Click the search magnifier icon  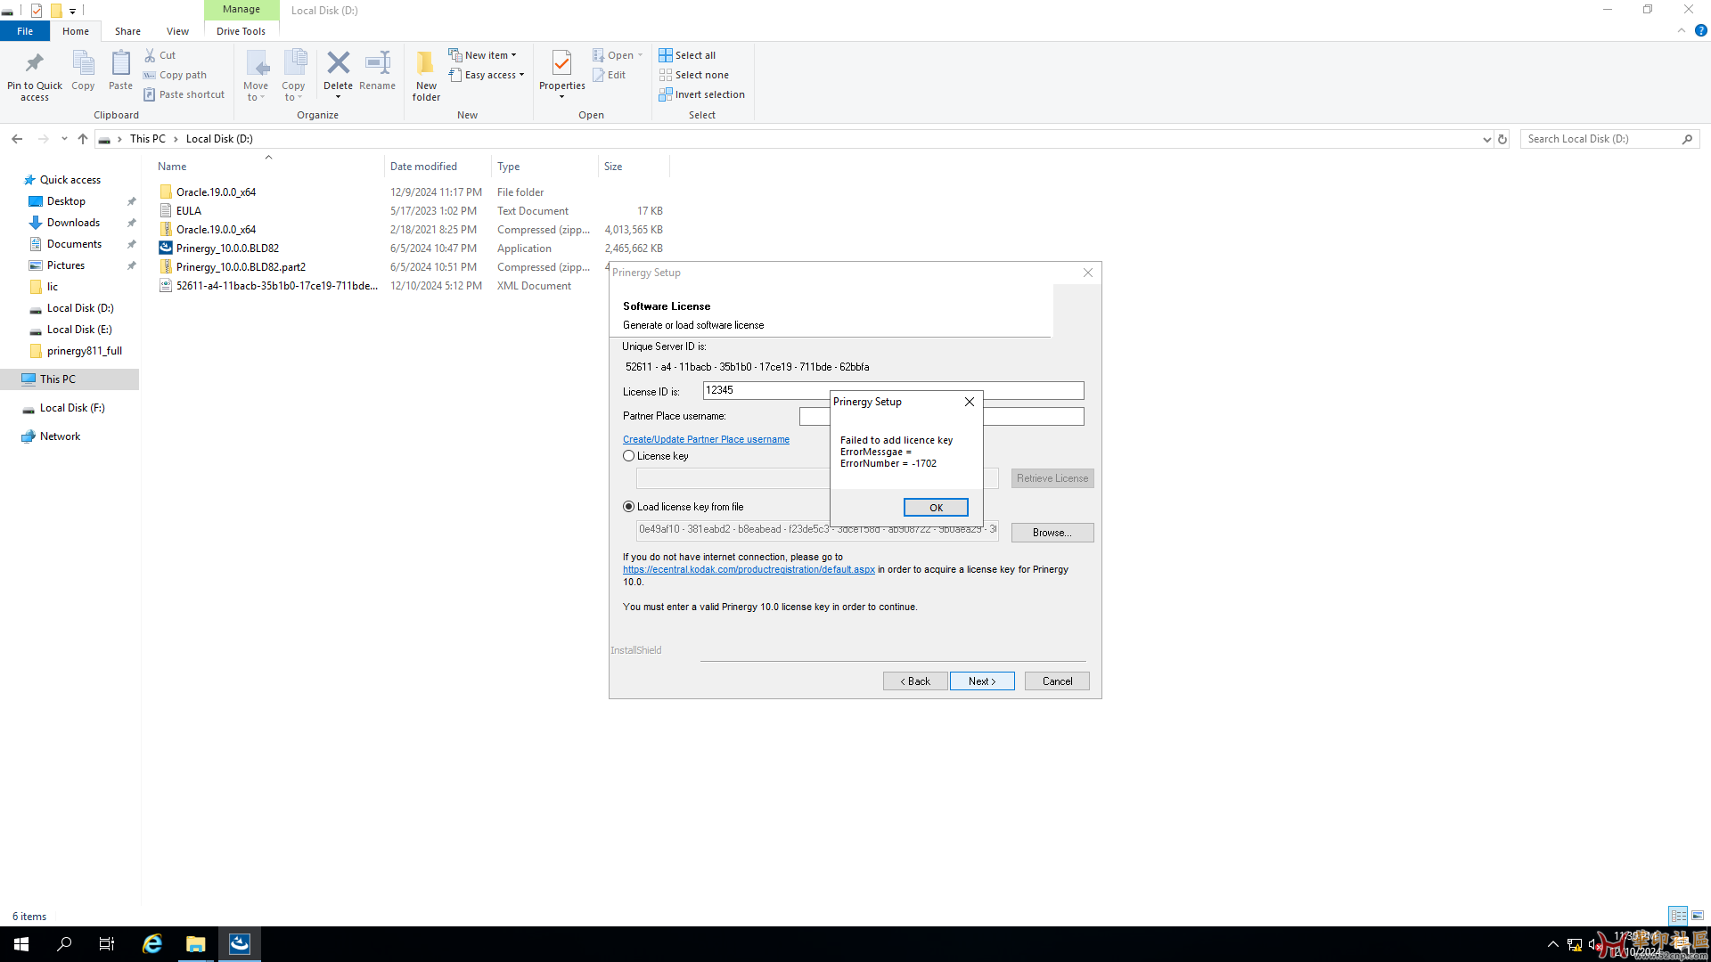coord(1687,139)
